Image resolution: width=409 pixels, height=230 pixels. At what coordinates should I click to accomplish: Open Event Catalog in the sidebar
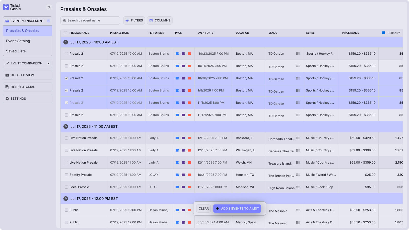pyautogui.click(x=18, y=41)
